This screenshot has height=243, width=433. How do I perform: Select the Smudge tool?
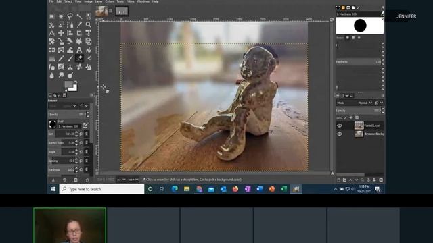click(x=61, y=76)
